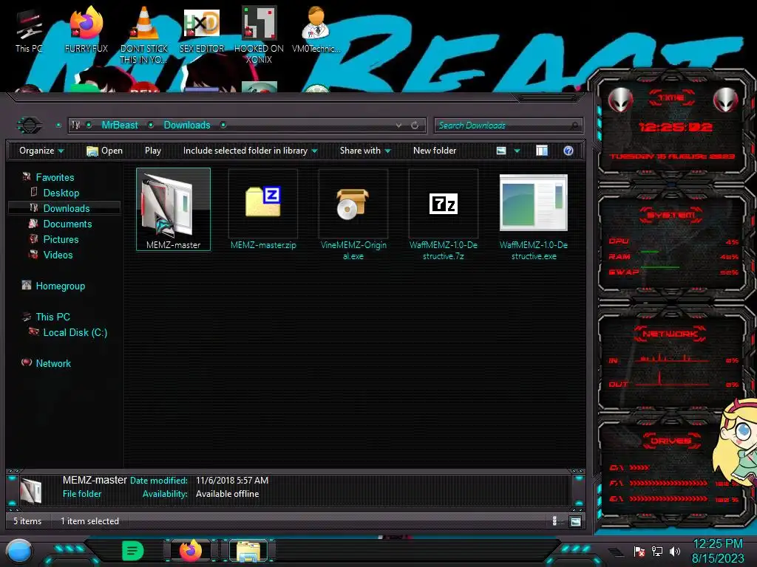Open the Organize menu
The width and height of the screenshot is (757, 567).
point(41,151)
